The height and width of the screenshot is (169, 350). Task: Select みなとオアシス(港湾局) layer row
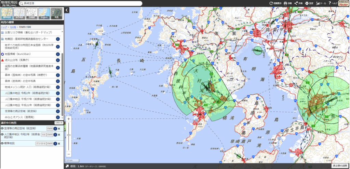tap(30, 117)
